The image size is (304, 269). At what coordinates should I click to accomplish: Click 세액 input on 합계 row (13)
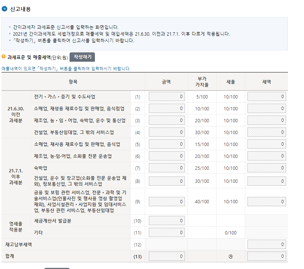pyautogui.click(x=266, y=256)
